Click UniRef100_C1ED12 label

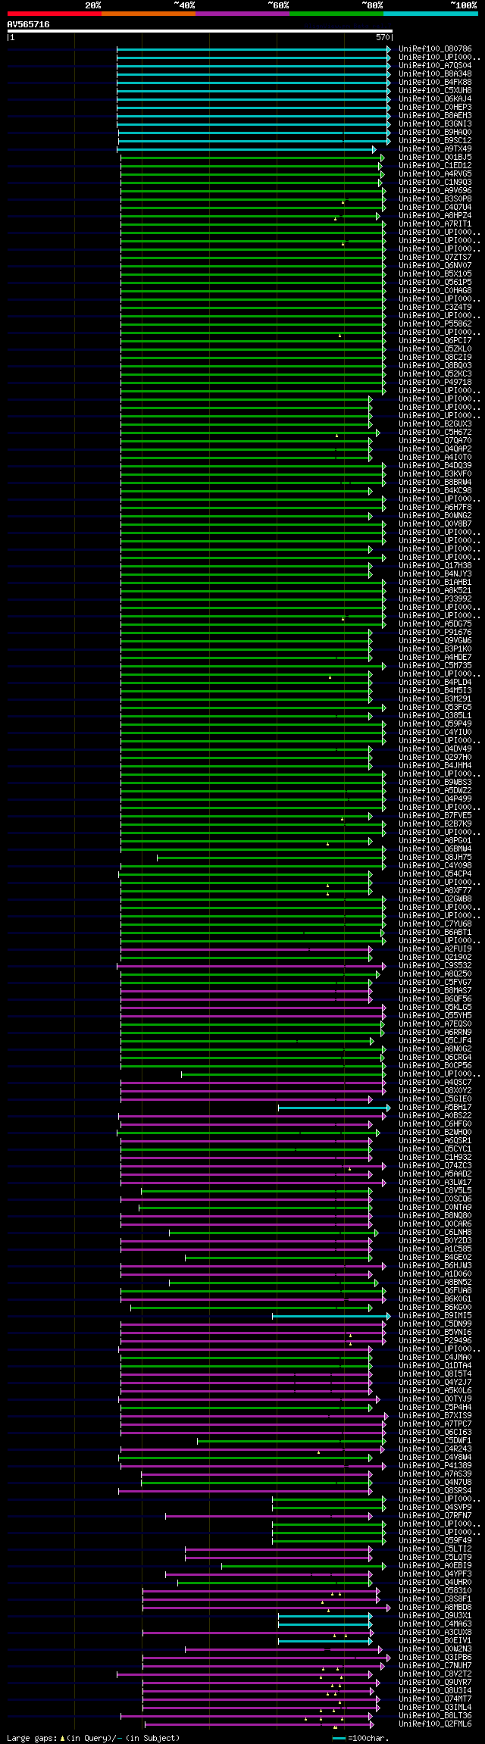(435, 166)
